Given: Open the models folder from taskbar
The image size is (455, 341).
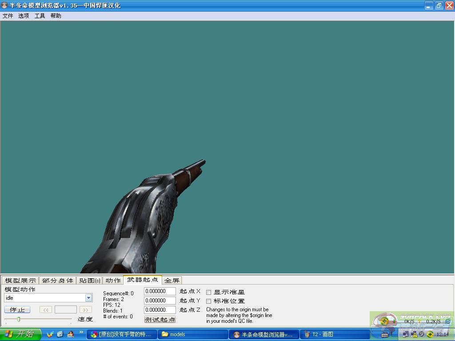Looking at the screenshot, I should click(x=193, y=334).
